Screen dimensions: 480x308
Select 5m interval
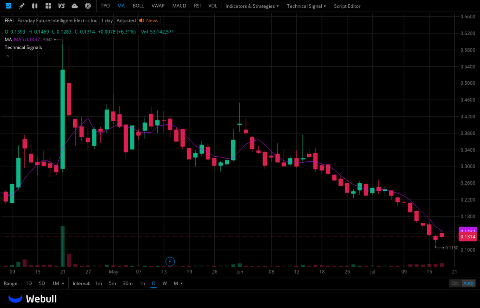tap(112, 283)
